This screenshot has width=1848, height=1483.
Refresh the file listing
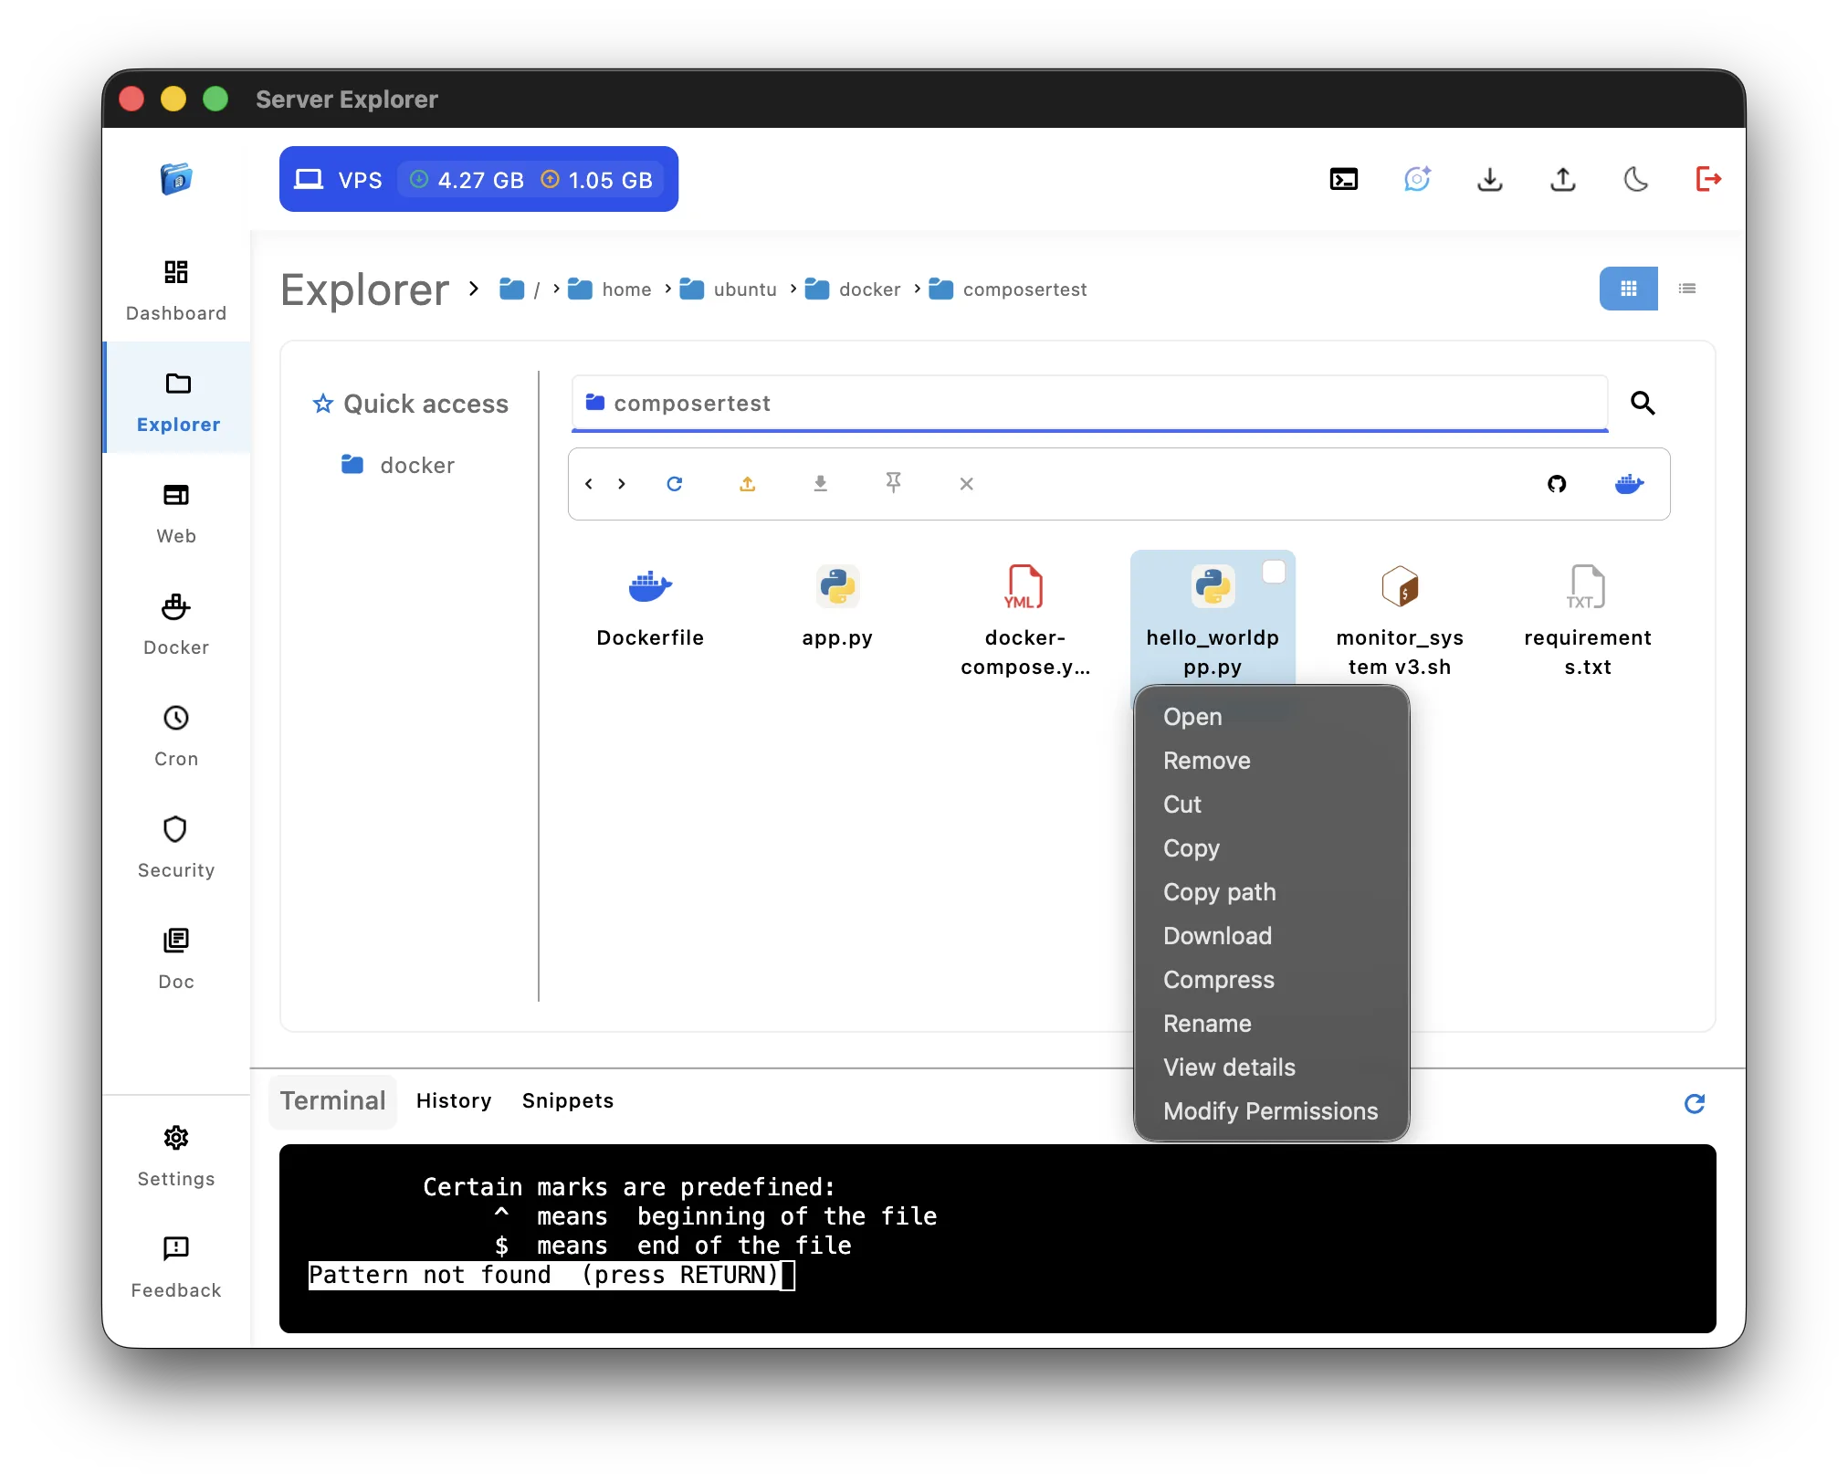click(675, 483)
